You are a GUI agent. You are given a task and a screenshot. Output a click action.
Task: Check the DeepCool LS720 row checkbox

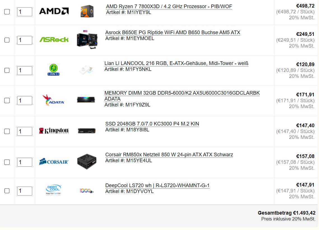[x=7, y=191]
